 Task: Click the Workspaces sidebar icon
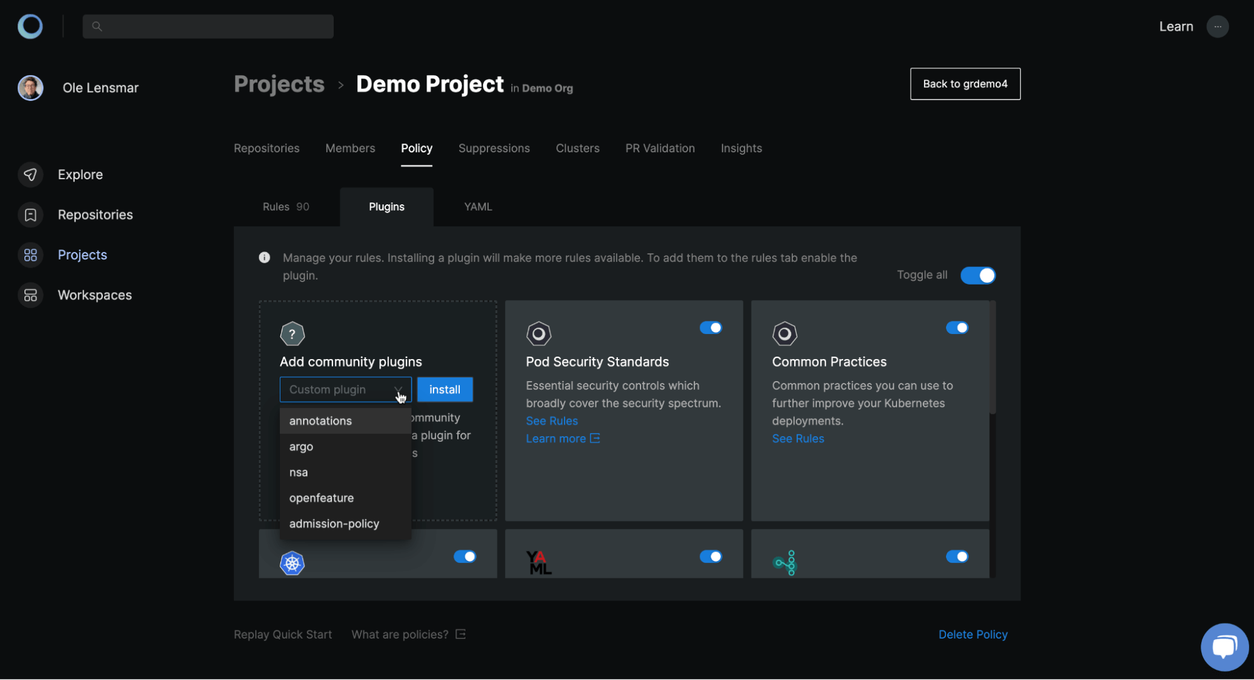click(x=30, y=295)
